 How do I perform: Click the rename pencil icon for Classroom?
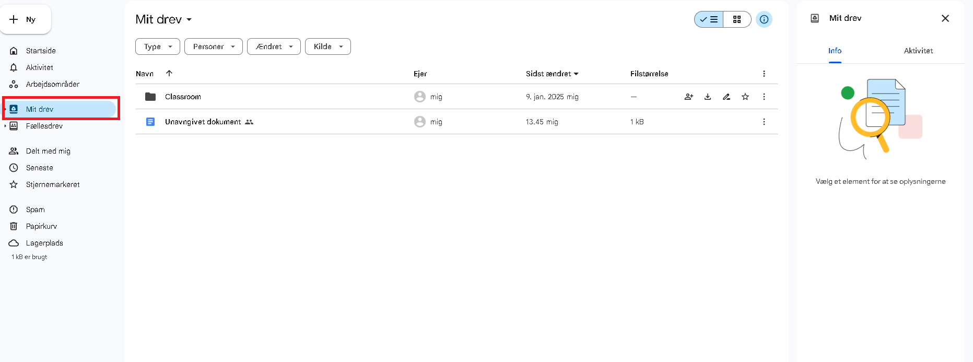tap(726, 97)
